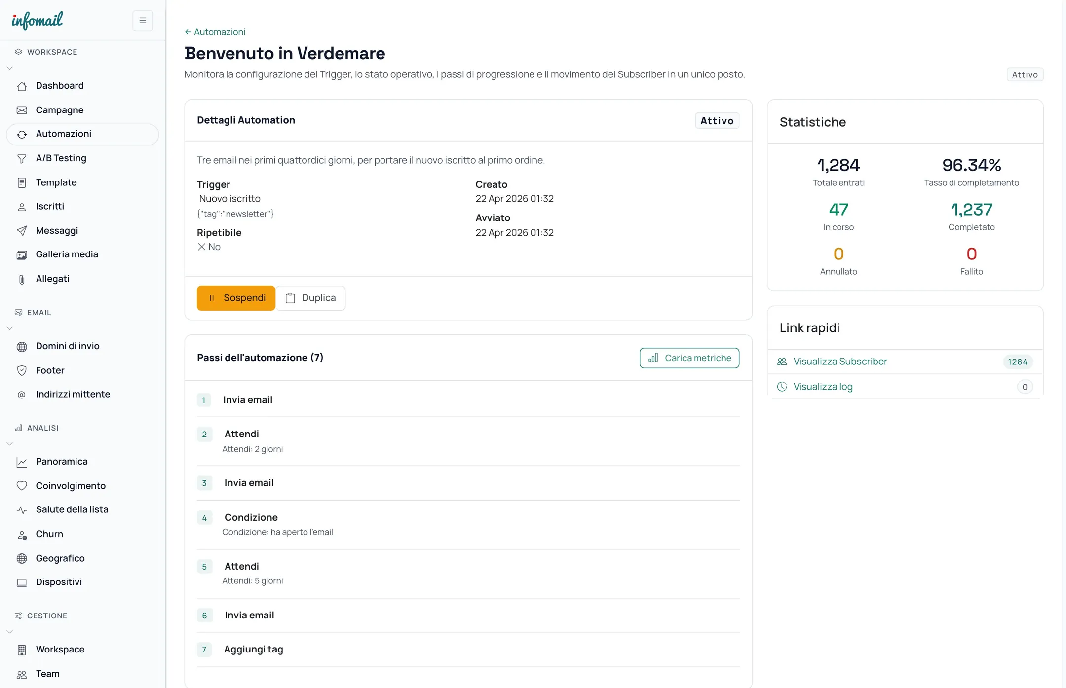Click the Dispositivi laptop icon
The image size is (1066, 688).
[x=22, y=582]
